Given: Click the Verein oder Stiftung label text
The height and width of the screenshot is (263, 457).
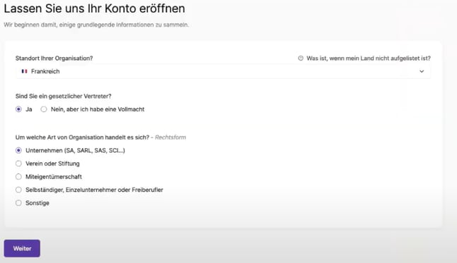Looking at the screenshot, I should click(52, 164).
